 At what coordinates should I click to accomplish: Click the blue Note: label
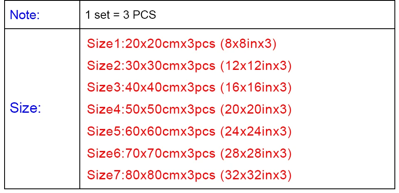pyautogui.click(x=25, y=15)
